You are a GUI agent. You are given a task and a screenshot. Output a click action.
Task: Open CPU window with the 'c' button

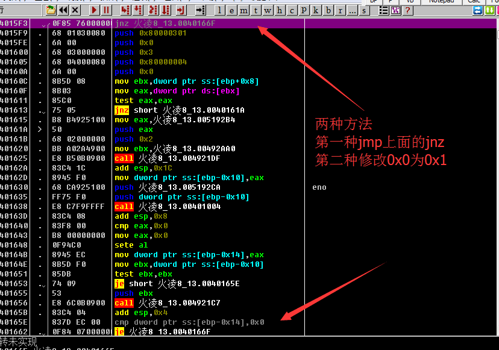292,10
